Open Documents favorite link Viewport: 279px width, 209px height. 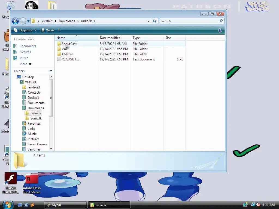point(28,46)
